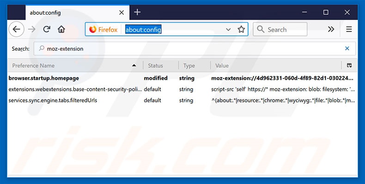Click the moz-extension://4d962331 value cell
Image resolution: width=365 pixels, height=184 pixels.
click(282, 78)
